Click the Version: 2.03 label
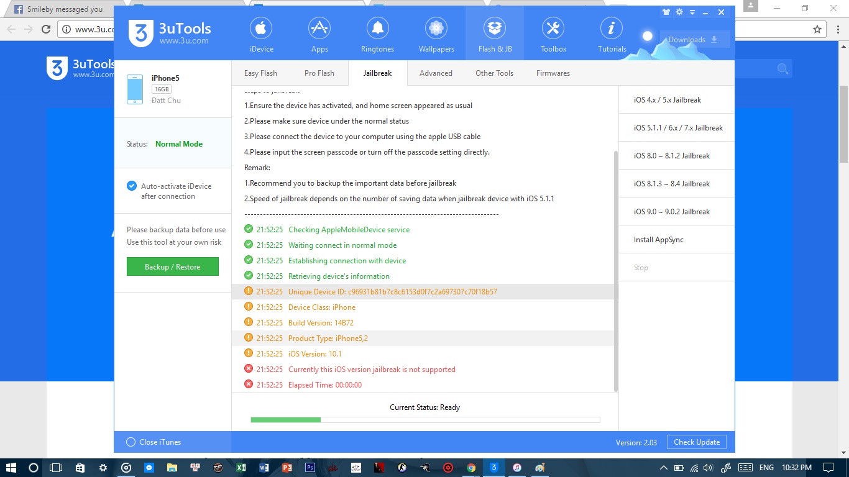The width and height of the screenshot is (849, 477). coord(636,443)
